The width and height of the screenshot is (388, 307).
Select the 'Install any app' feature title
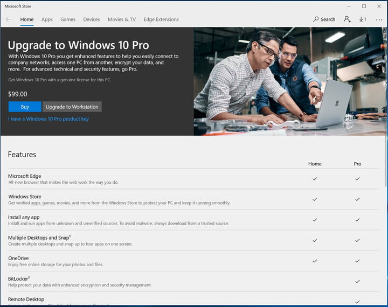click(24, 217)
